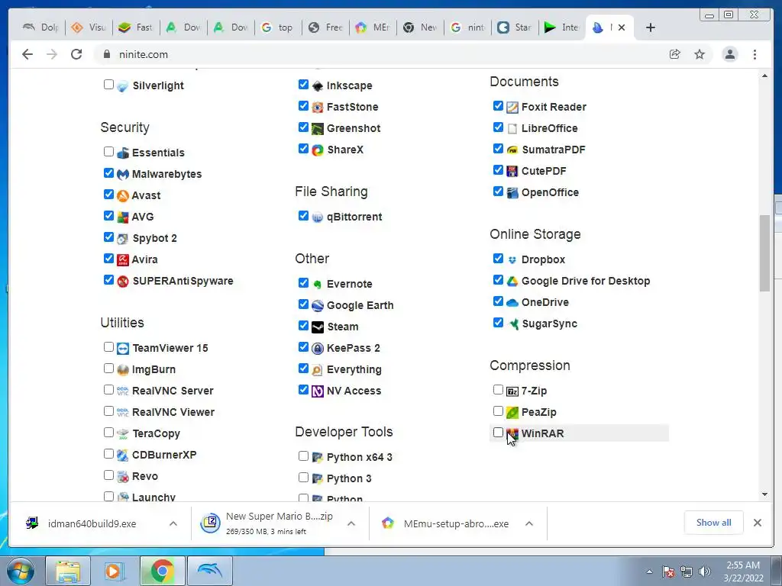Click the ImgBurn icon
Screen dimensions: 782x586
pyautogui.click(x=123, y=370)
